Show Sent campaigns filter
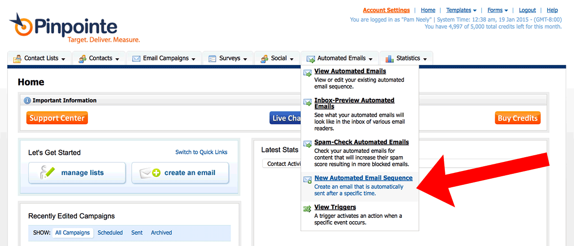This screenshot has height=246, width=574. pos(137,233)
